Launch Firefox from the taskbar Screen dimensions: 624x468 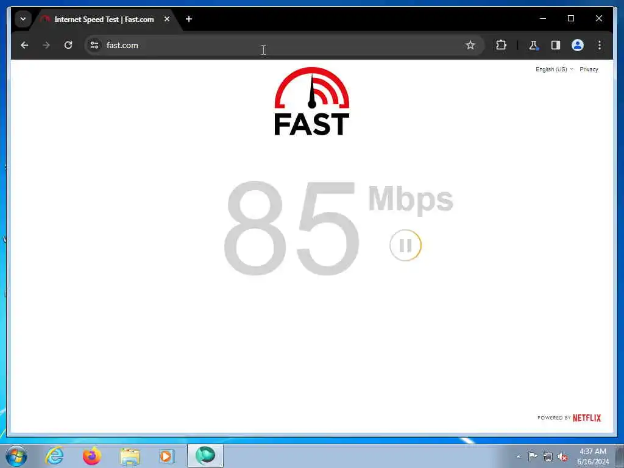point(92,456)
